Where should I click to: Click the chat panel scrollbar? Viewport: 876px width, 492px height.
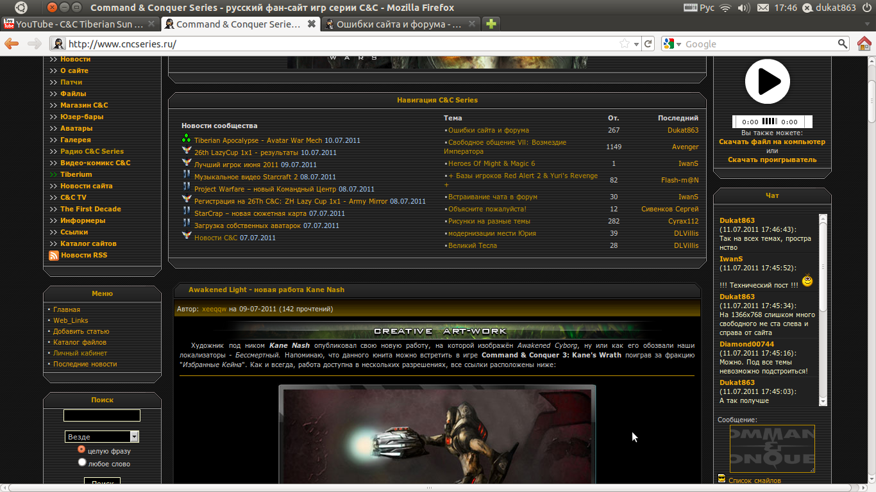pyautogui.click(x=823, y=310)
